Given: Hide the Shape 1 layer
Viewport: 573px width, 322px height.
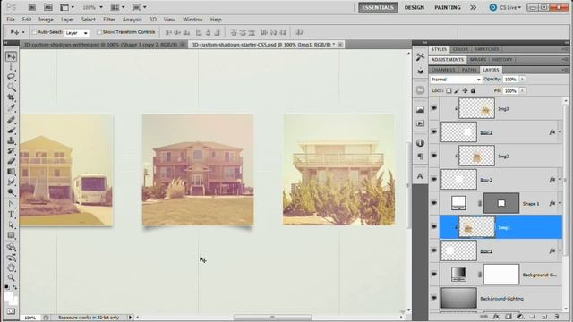Looking at the screenshot, I should (433, 203).
